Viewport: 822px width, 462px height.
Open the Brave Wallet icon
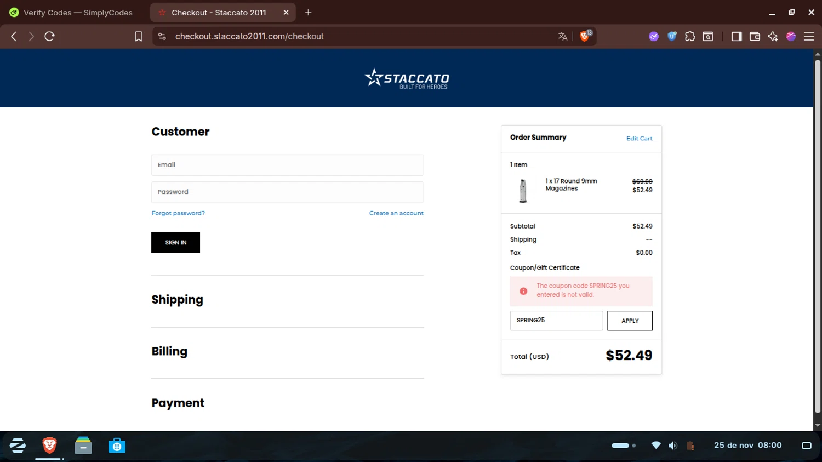click(x=755, y=36)
